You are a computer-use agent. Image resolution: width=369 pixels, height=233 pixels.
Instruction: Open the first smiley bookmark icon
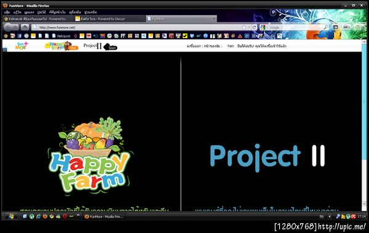click(x=6, y=36)
